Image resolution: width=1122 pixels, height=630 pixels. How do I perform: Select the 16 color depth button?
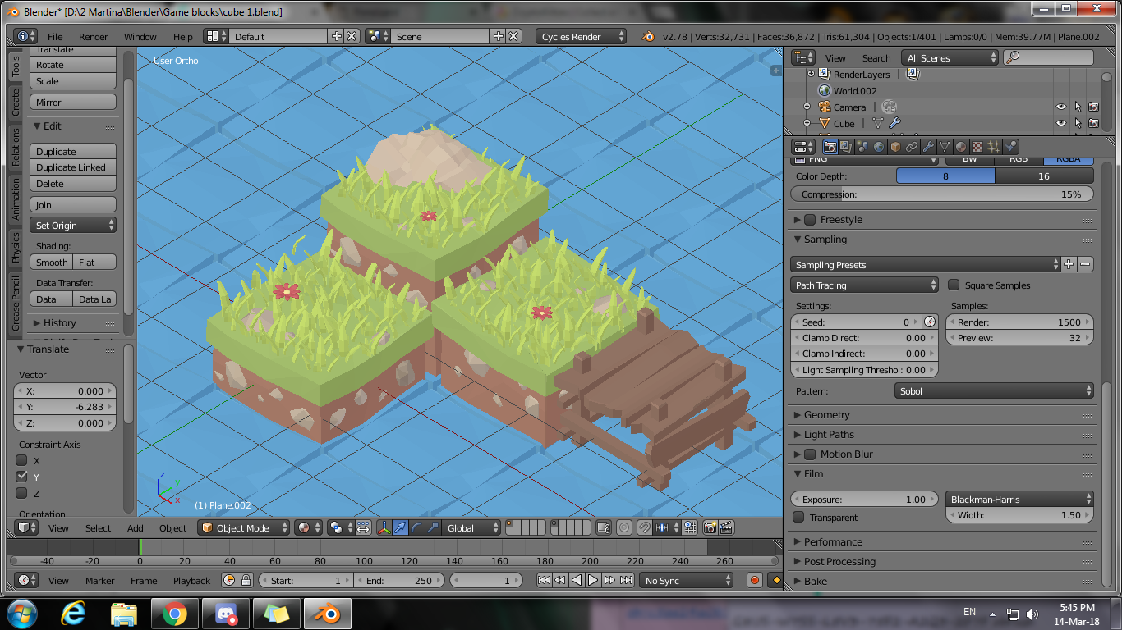[x=1044, y=176]
